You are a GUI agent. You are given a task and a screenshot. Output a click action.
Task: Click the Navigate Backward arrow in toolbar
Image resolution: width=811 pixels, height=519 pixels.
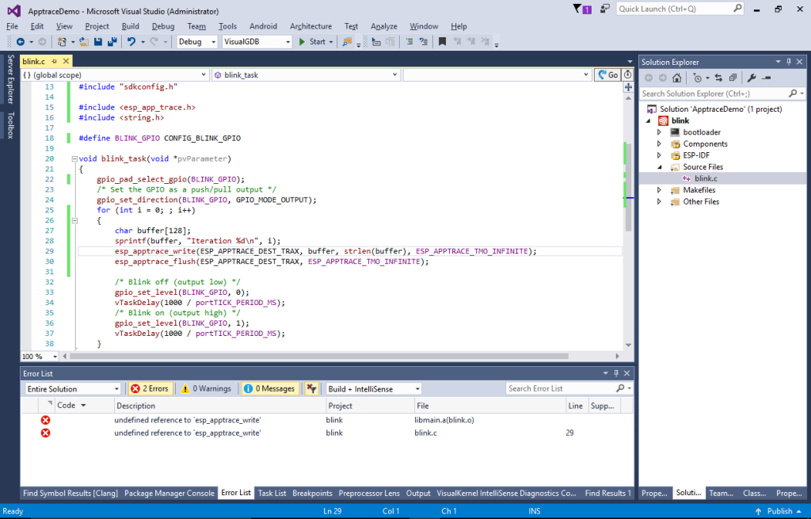21,42
